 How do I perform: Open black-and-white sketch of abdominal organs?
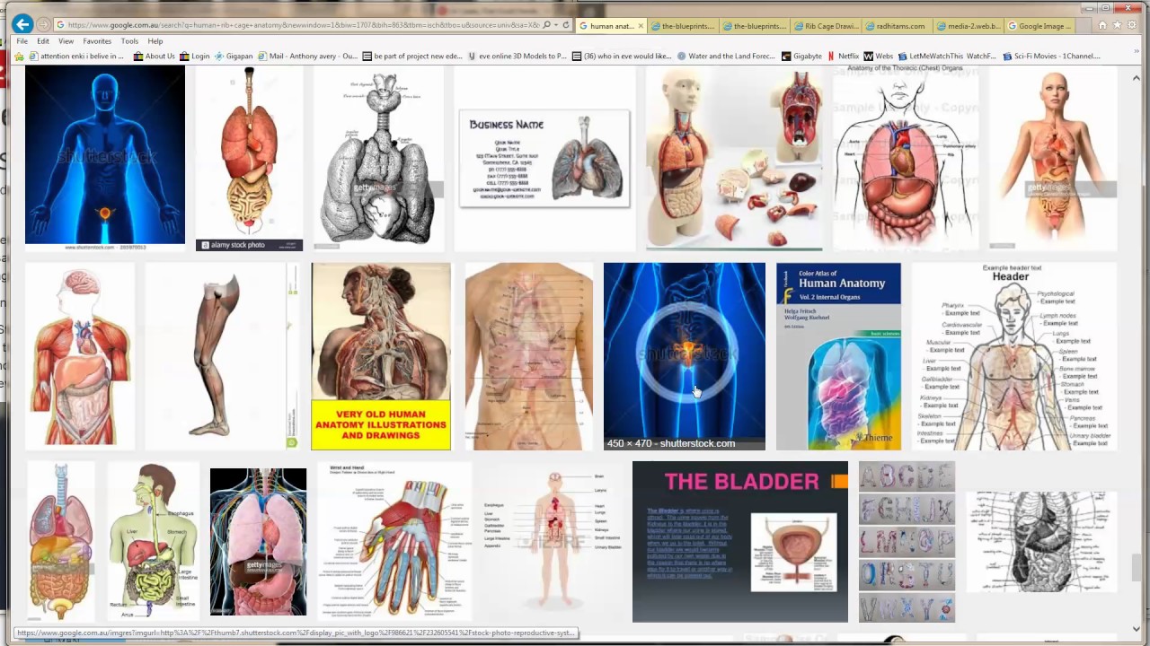1041,542
